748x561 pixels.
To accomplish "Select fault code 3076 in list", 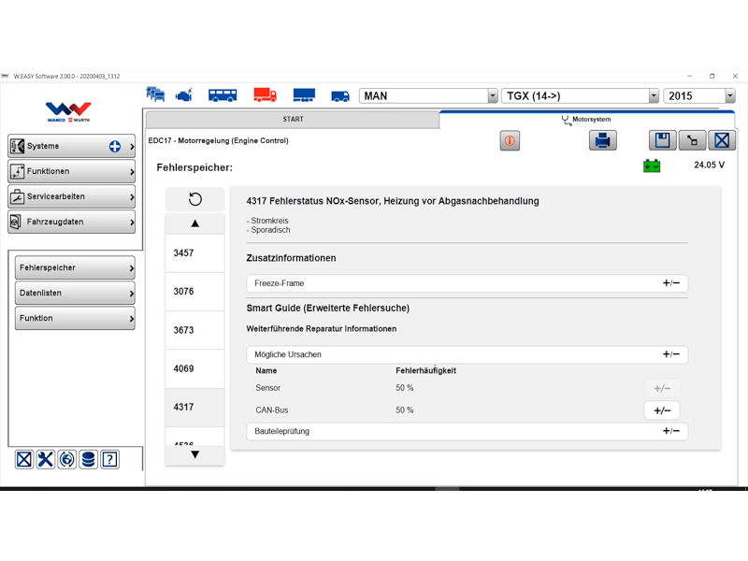I will [194, 292].
